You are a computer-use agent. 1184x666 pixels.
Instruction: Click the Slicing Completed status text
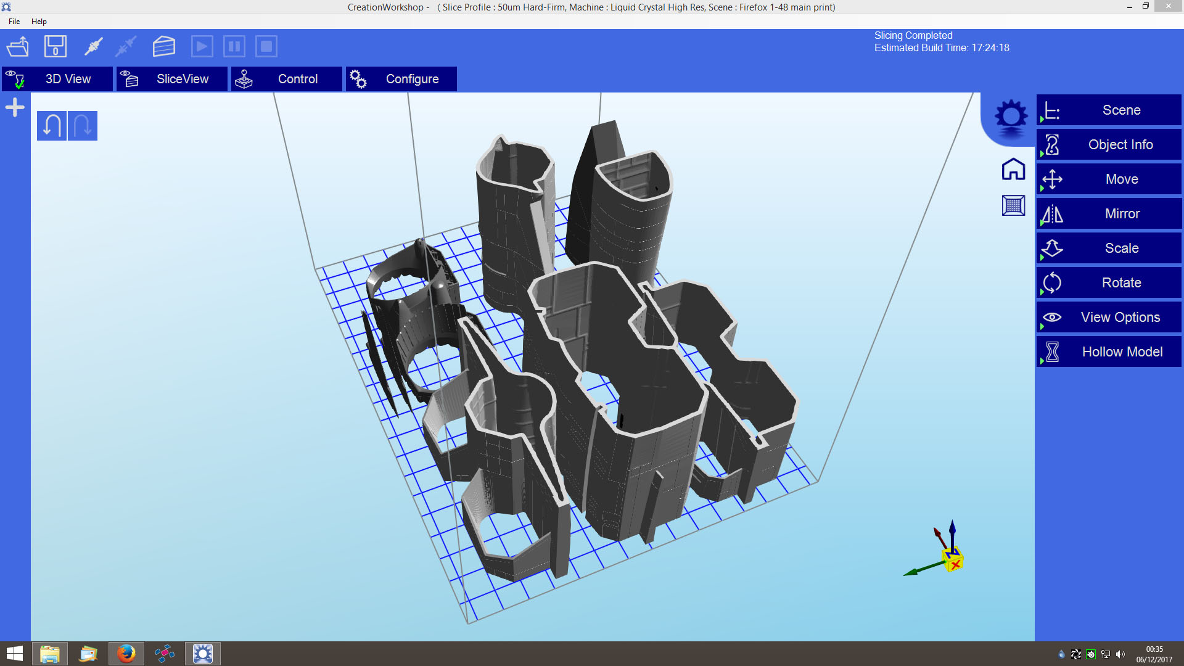(x=913, y=35)
